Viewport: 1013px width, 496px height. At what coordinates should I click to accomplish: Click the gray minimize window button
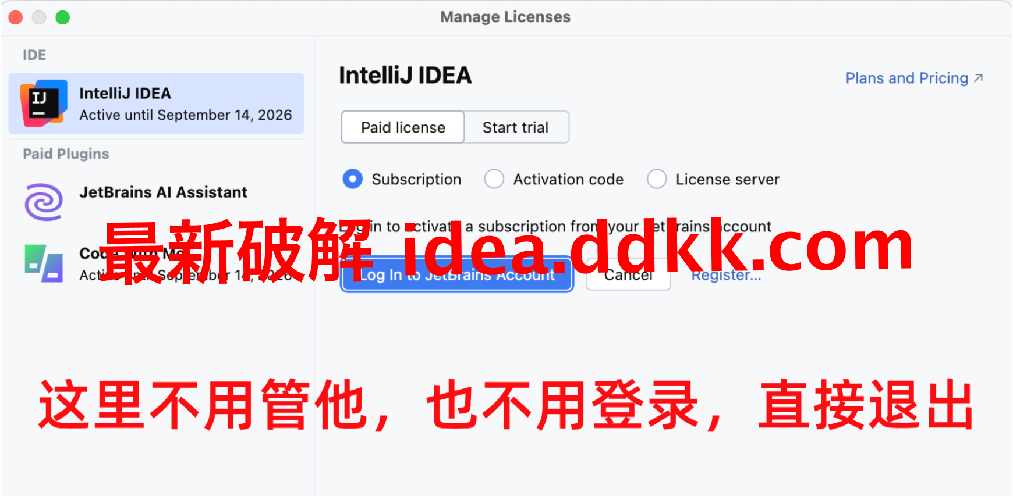[x=39, y=17]
